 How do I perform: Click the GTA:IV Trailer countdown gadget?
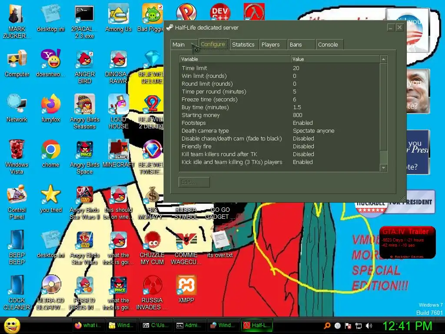pos(407,243)
